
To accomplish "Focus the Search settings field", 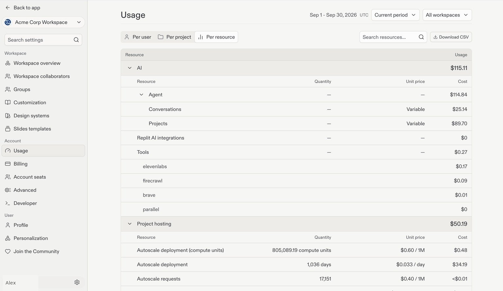I will (43, 40).
